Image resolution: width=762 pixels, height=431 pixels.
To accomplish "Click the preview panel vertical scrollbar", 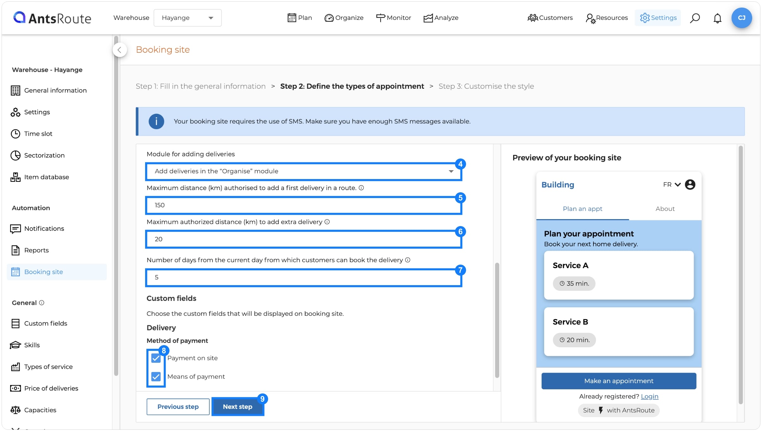I will coord(740,275).
